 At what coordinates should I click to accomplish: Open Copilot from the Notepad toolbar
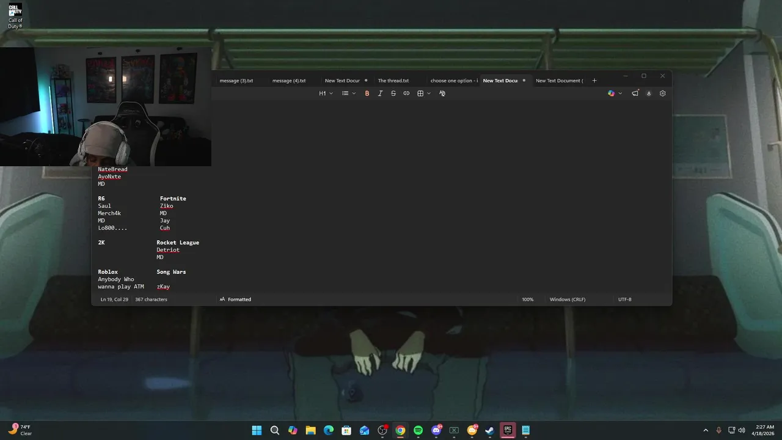[x=611, y=94]
